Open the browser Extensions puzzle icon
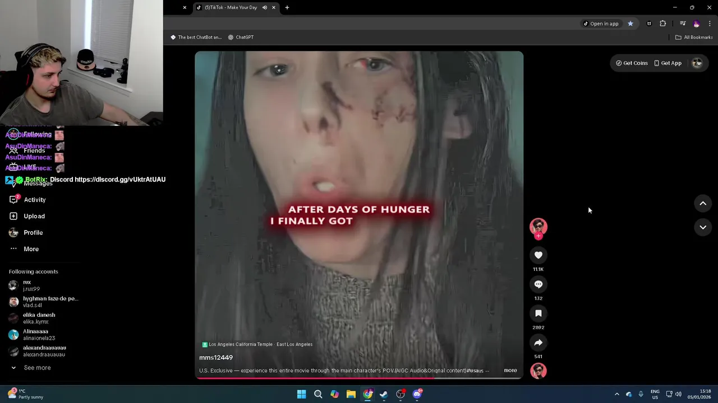Image resolution: width=718 pixels, height=403 pixels. pyautogui.click(x=663, y=24)
